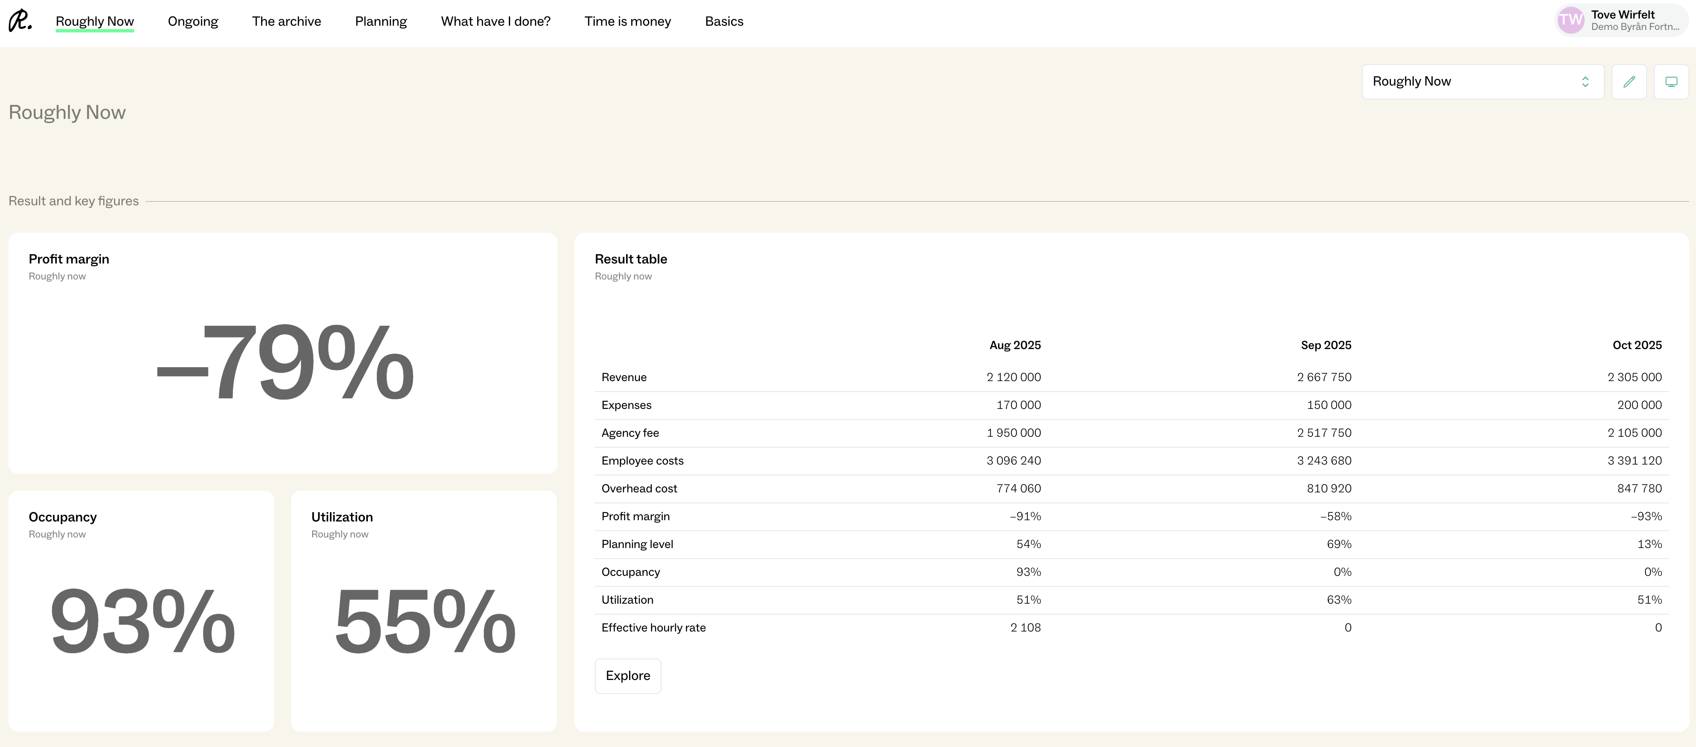
Task: Click the TW user avatar
Action: (x=1570, y=20)
